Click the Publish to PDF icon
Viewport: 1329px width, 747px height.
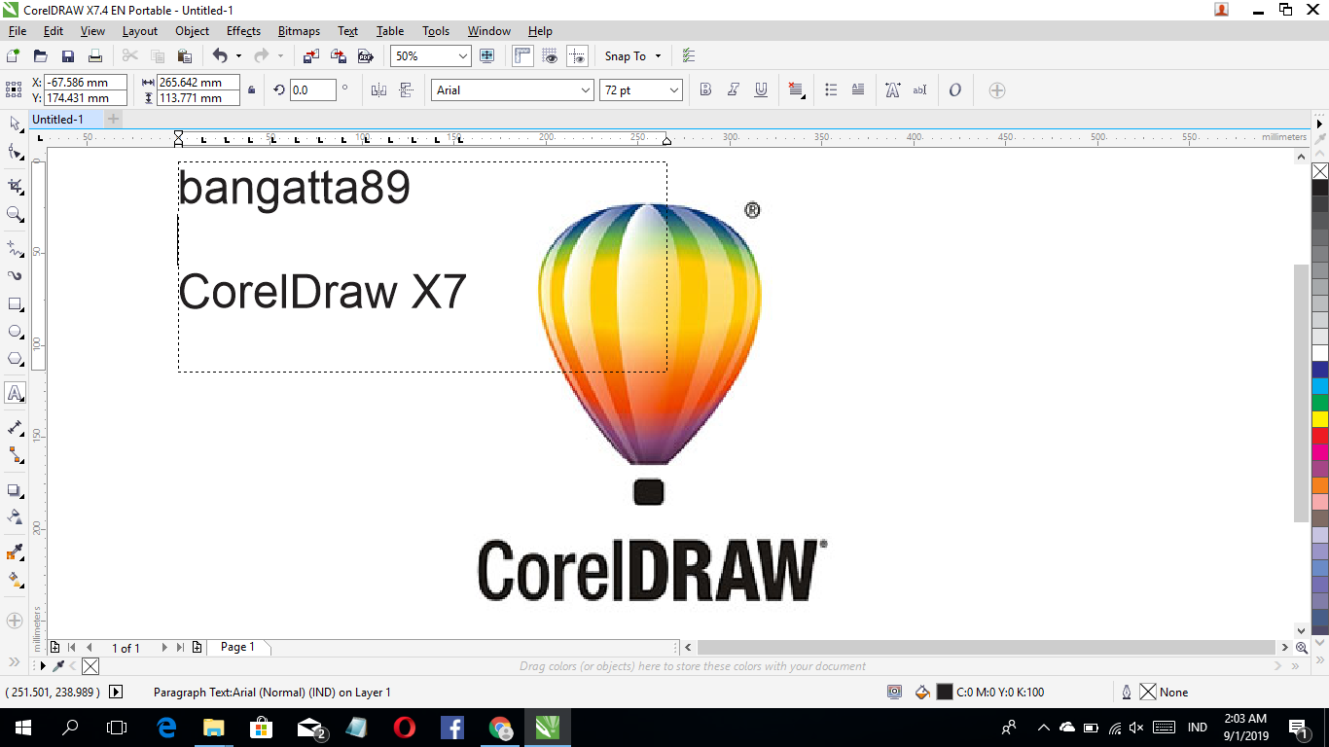[x=366, y=56]
